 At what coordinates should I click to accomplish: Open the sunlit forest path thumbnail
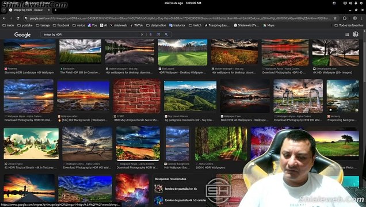(221, 144)
